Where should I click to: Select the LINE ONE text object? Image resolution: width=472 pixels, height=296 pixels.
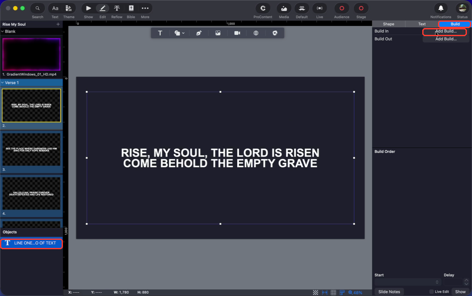click(31, 243)
